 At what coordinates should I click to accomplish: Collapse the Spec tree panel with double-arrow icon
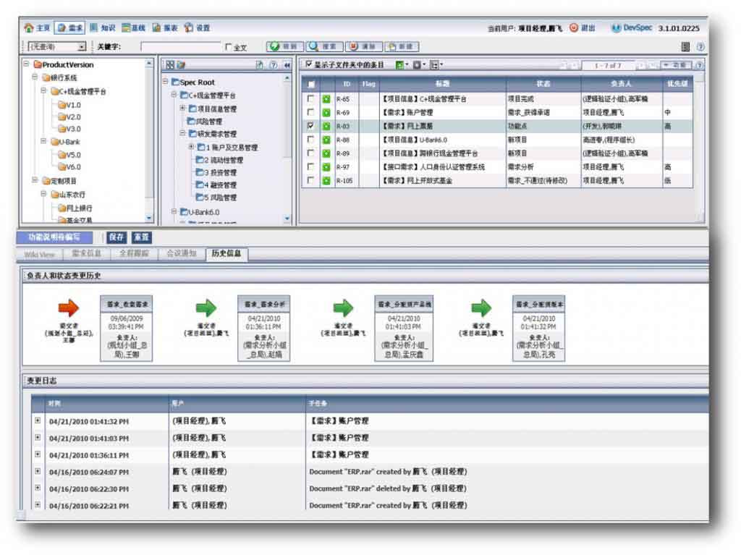pos(287,65)
